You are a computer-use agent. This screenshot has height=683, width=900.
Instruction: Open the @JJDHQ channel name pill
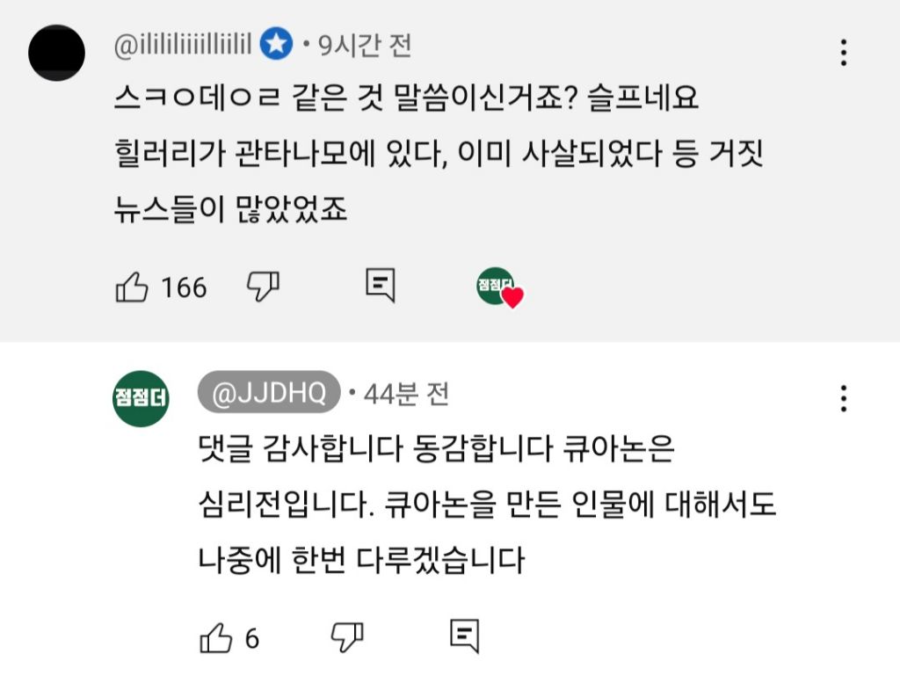(269, 392)
